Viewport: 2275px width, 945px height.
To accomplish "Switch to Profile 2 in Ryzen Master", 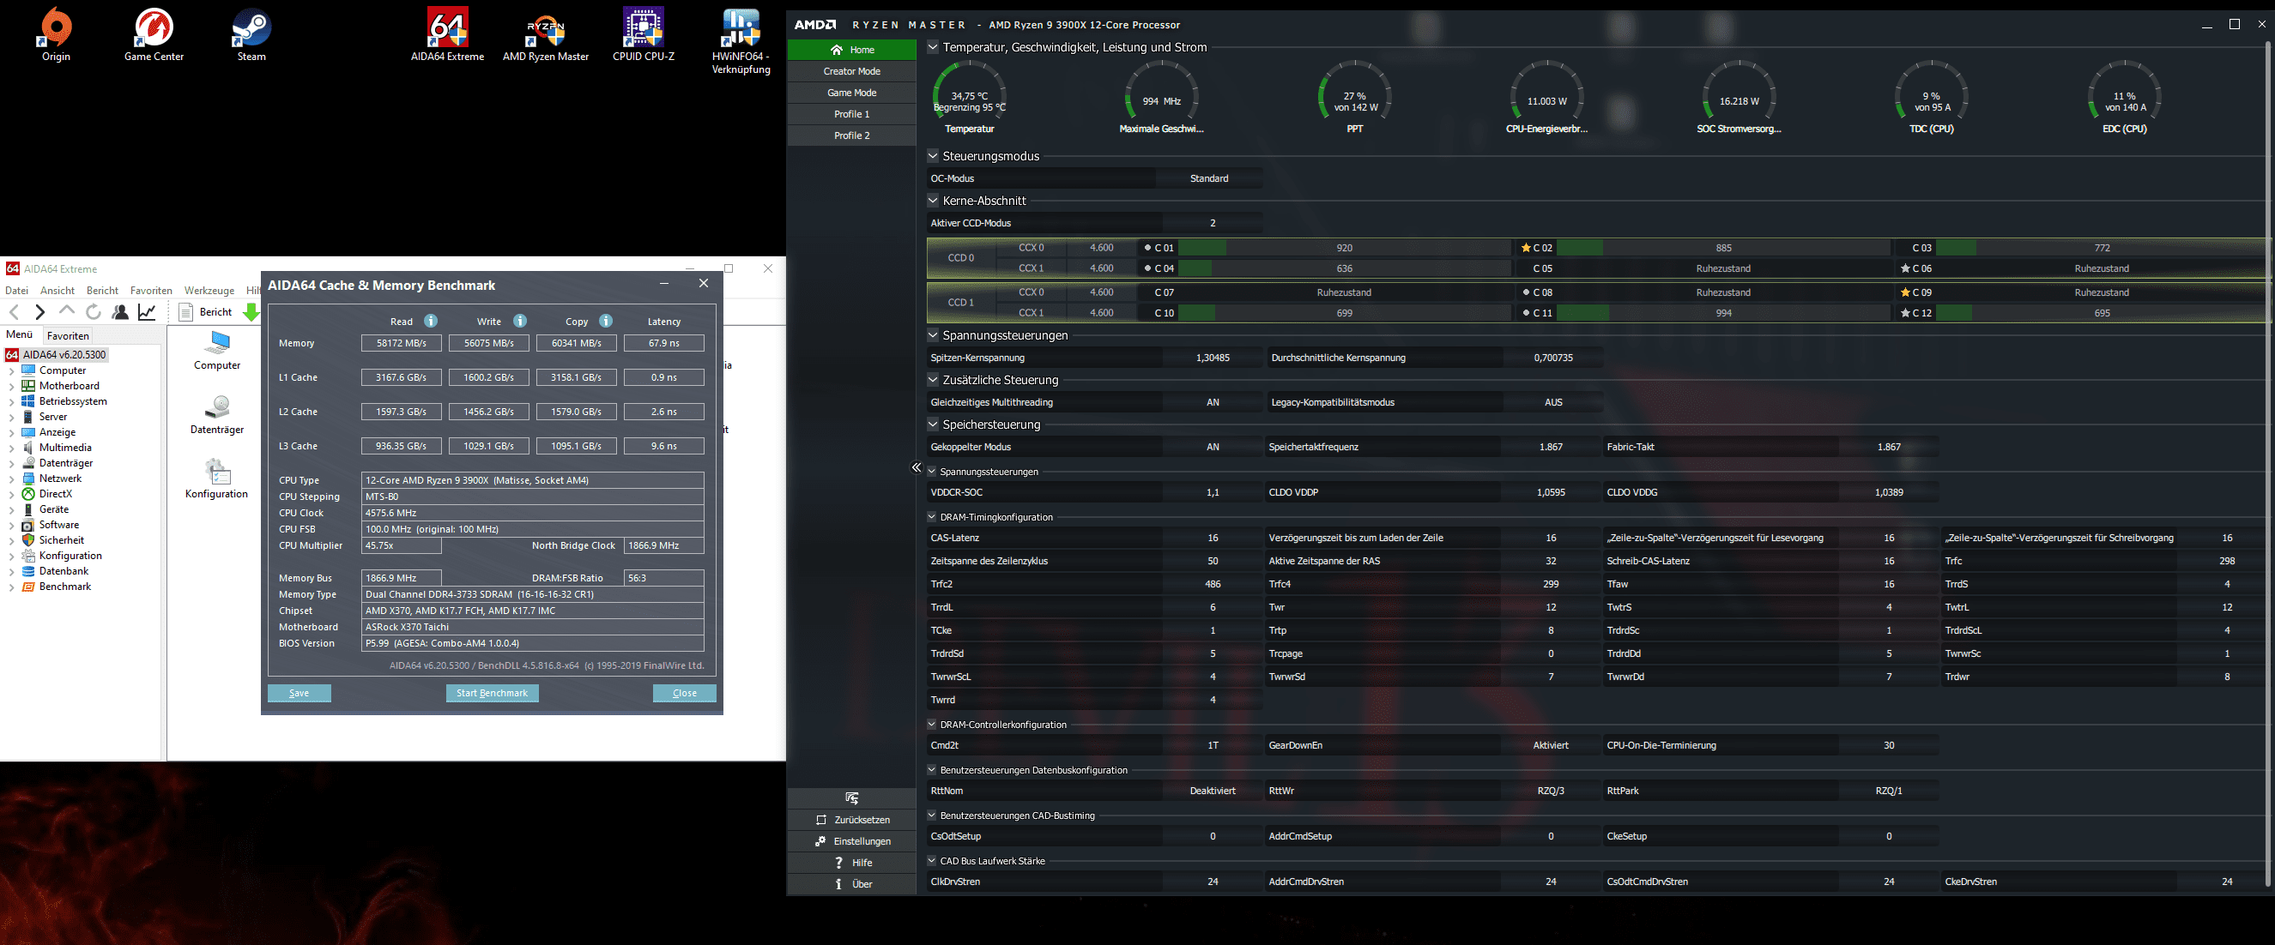I will tap(852, 135).
